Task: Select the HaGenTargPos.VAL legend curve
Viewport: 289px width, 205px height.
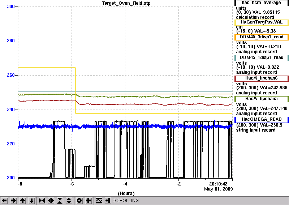Action: pos(261,22)
